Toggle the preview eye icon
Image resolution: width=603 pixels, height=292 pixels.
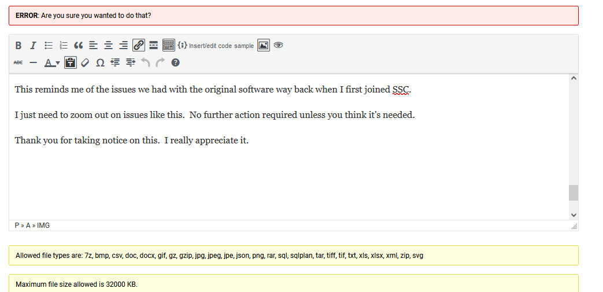pyautogui.click(x=278, y=46)
